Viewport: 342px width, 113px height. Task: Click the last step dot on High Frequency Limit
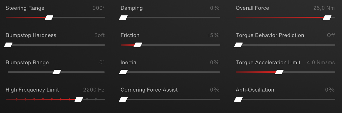(96, 99)
